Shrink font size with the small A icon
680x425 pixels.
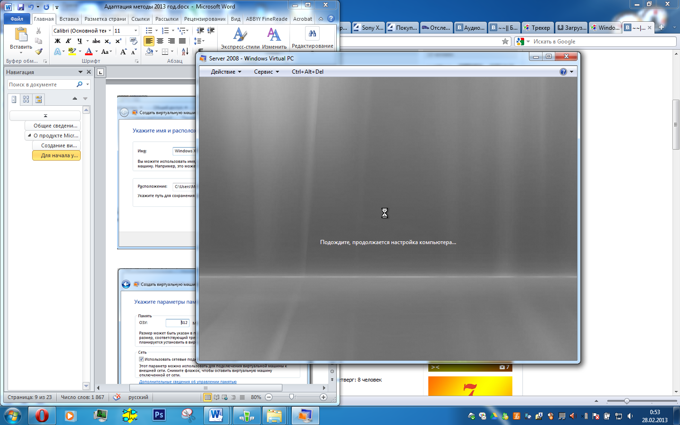tap(134, 51)
